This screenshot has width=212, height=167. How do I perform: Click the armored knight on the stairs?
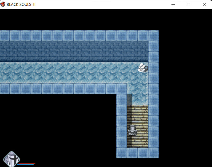point(132,130)
